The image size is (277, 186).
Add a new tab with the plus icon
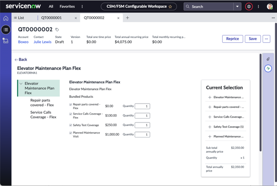127,18
